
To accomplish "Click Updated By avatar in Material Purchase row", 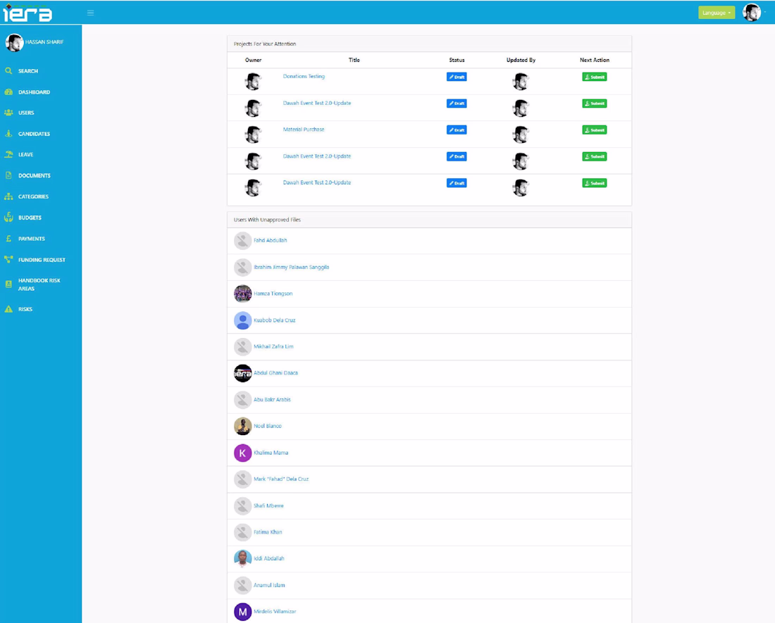I will pyautogui.click(x=521, y=134).
